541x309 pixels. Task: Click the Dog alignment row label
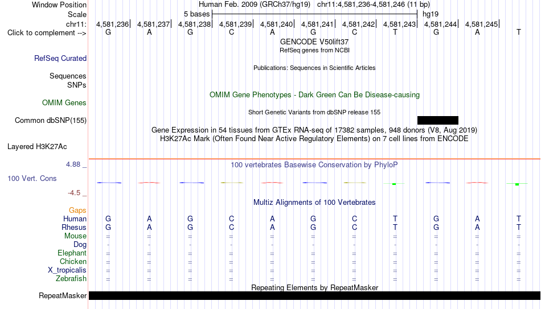click(80, 245)
